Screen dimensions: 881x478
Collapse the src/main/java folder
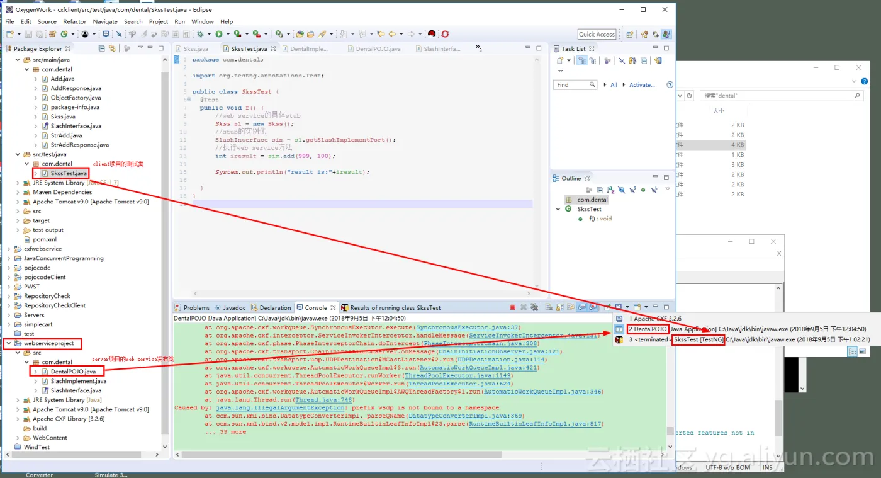coord(18,60)
